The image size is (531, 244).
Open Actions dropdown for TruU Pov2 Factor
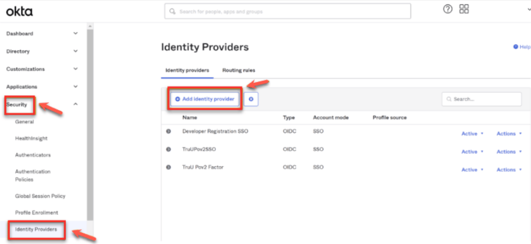click(x=509, y=169)
